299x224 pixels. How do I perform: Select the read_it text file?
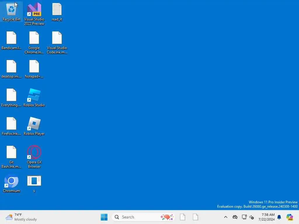click(x=57, y=12)
